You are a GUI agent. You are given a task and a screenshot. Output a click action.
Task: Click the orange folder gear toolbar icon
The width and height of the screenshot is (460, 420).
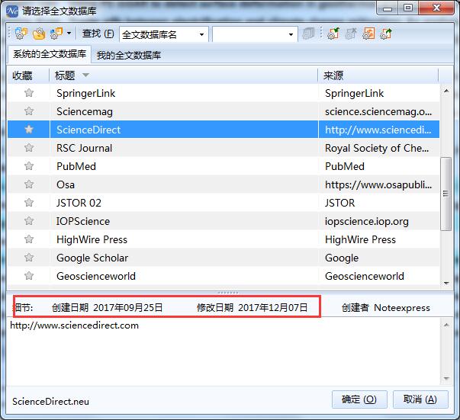click(x=39, y=34)
